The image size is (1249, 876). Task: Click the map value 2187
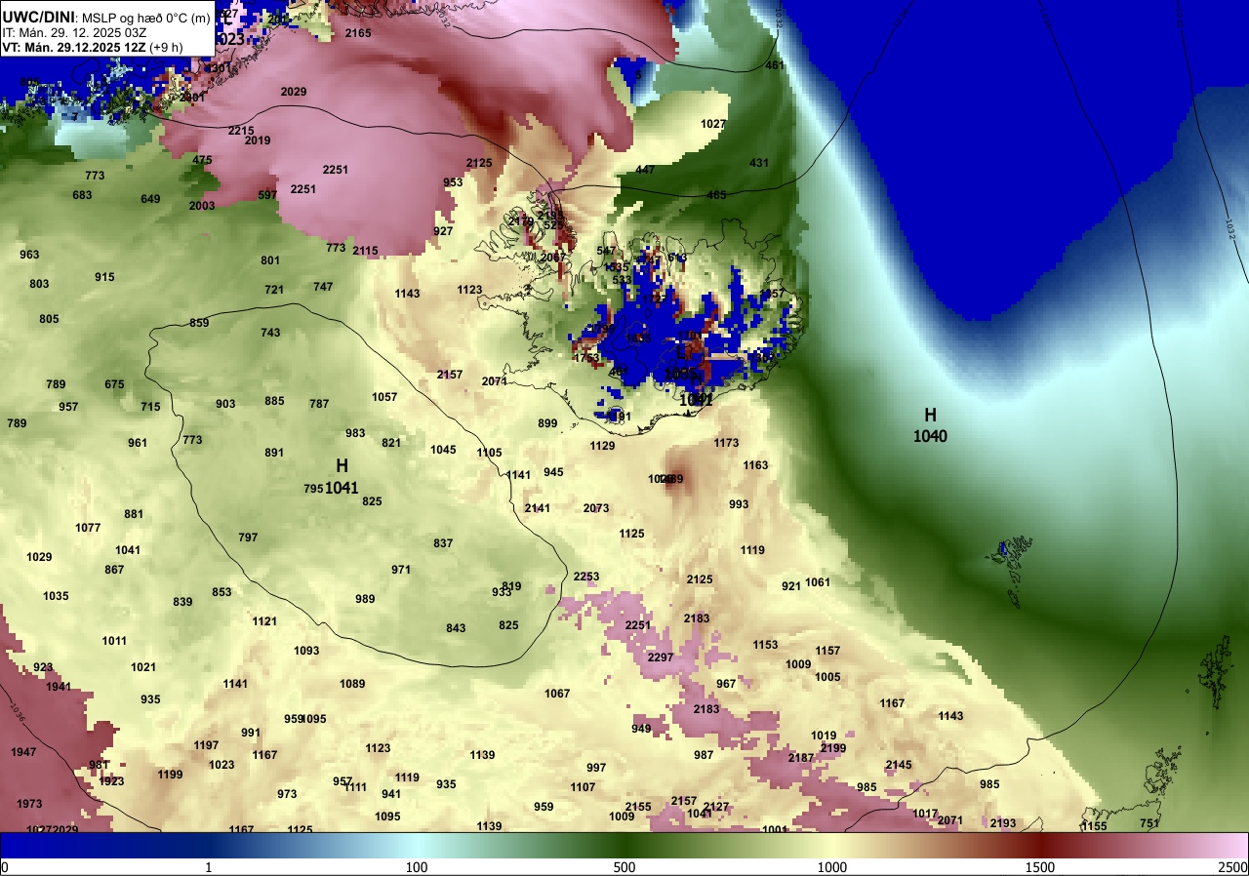(801, 758)
